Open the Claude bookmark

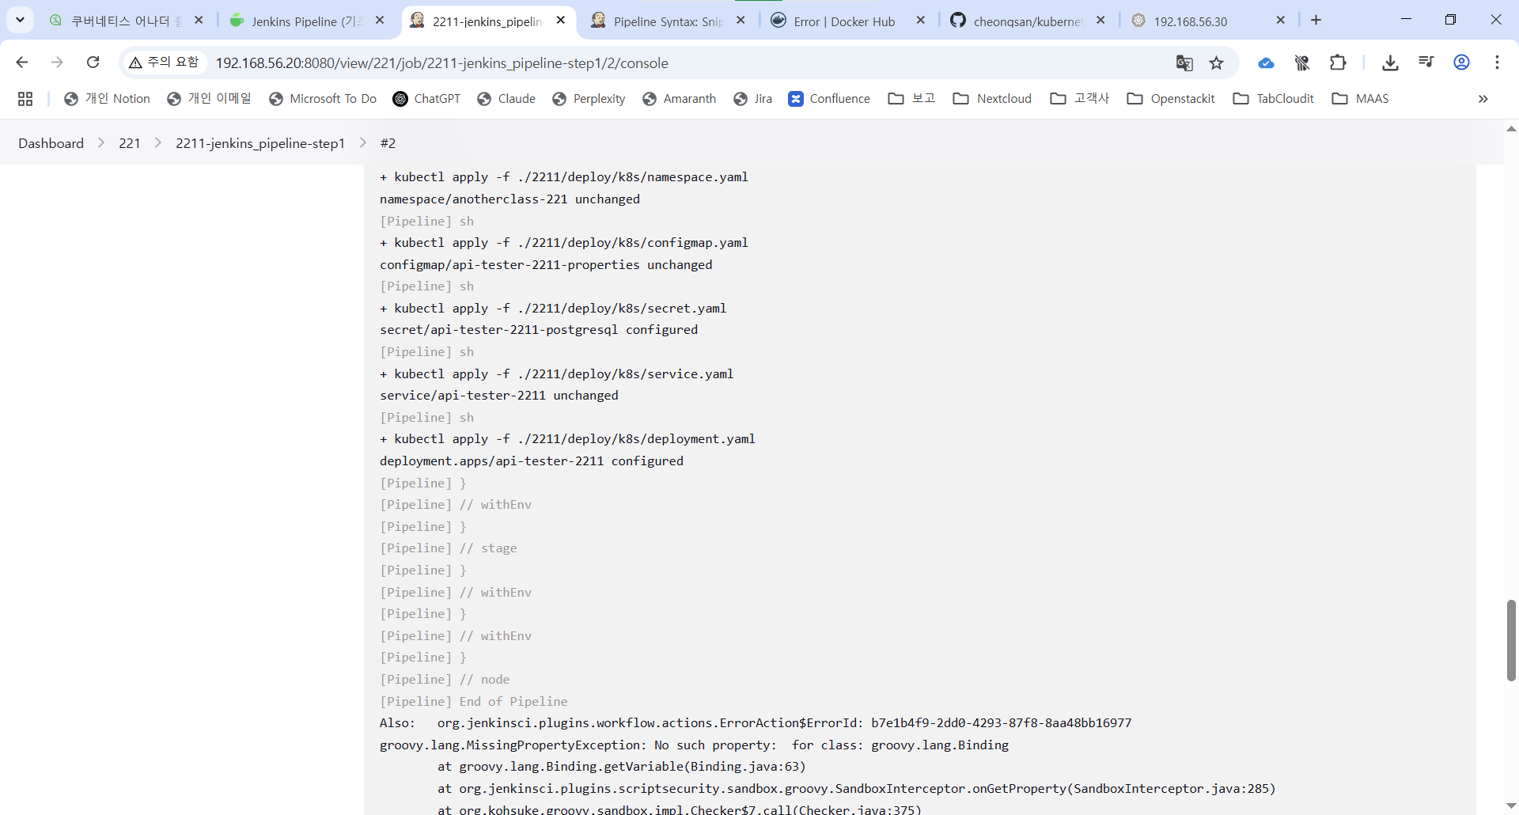coord(506,99)
